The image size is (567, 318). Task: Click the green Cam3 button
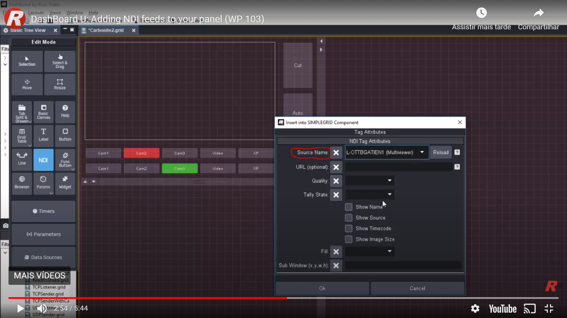pyautogui.click(x=180, y=168)
